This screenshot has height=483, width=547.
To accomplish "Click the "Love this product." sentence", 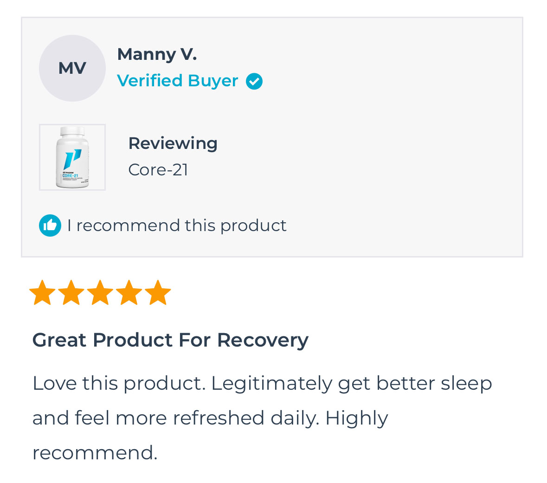I will pyautogui.click(x=119, y=383).
